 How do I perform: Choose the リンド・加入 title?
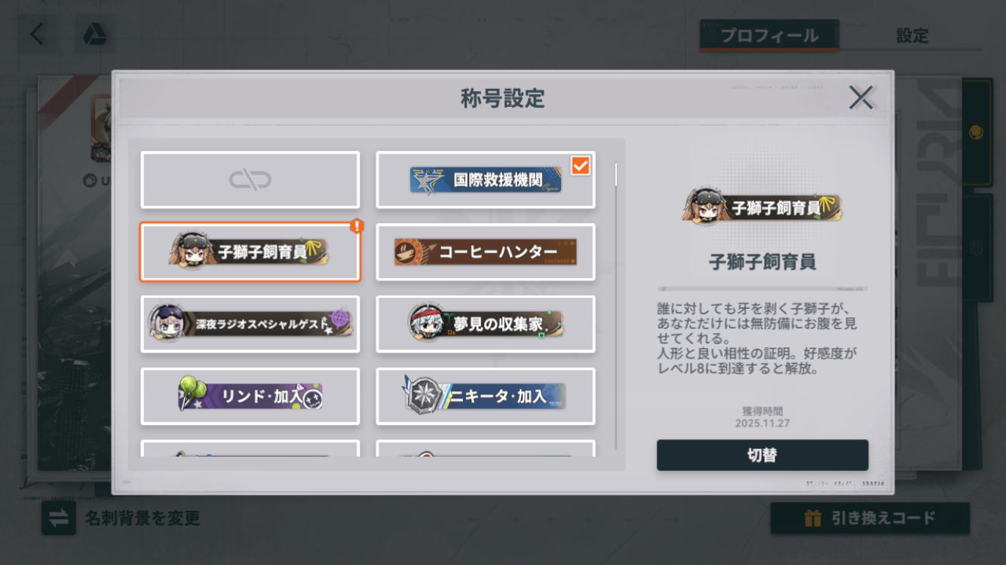(x=250, y=396)
